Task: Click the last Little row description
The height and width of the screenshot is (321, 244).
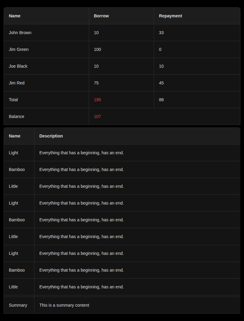Action: pos(81,287)
